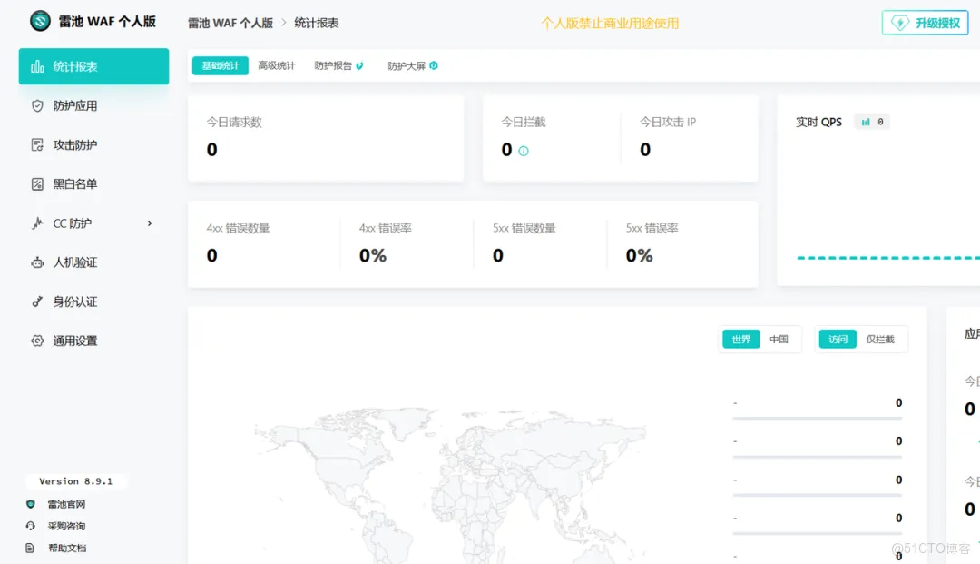Select the 访问 data filter
Image resolution: width=980 pixels, height=564 pixels.
[x=838, y=340]
